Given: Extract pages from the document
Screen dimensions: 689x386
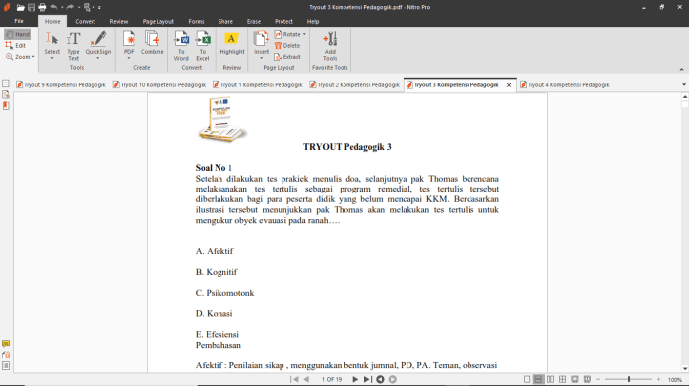Looking at the screenshot, I should [287, 57].
